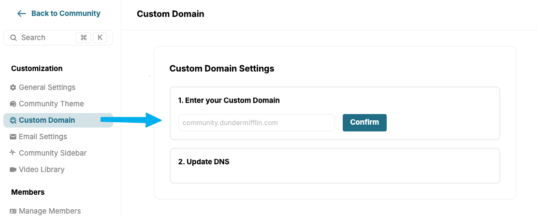Screen dimensions: 538x216
Task: Click the Community Theme palette icon
Action: (x=13, y=104)
